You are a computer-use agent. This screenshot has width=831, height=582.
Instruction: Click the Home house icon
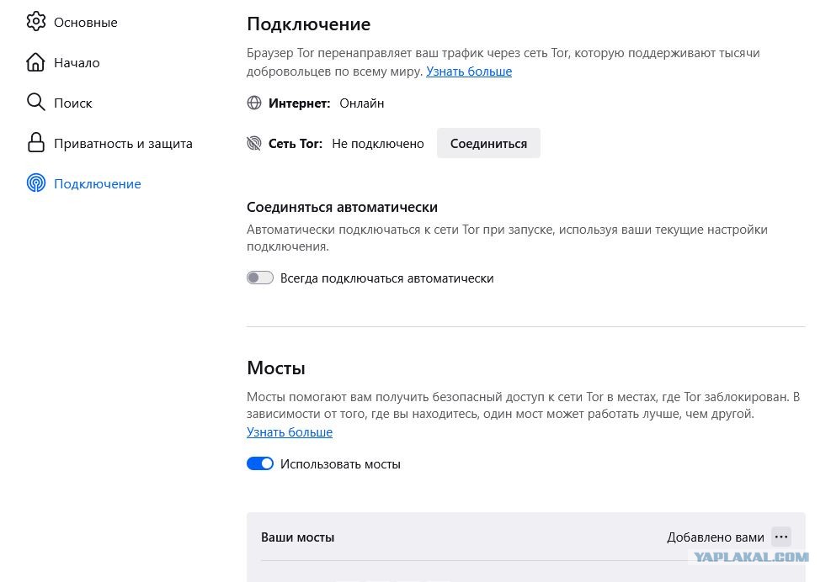click(x=35, y=62)
